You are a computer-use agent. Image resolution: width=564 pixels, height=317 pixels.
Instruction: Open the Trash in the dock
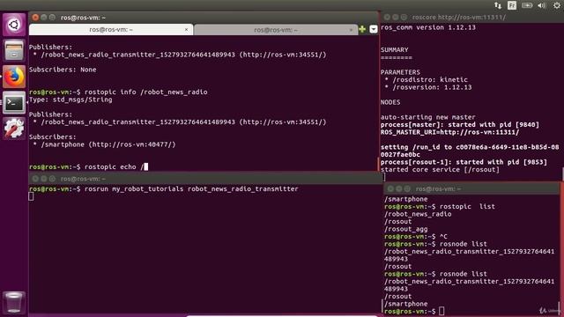pos(14,302)
